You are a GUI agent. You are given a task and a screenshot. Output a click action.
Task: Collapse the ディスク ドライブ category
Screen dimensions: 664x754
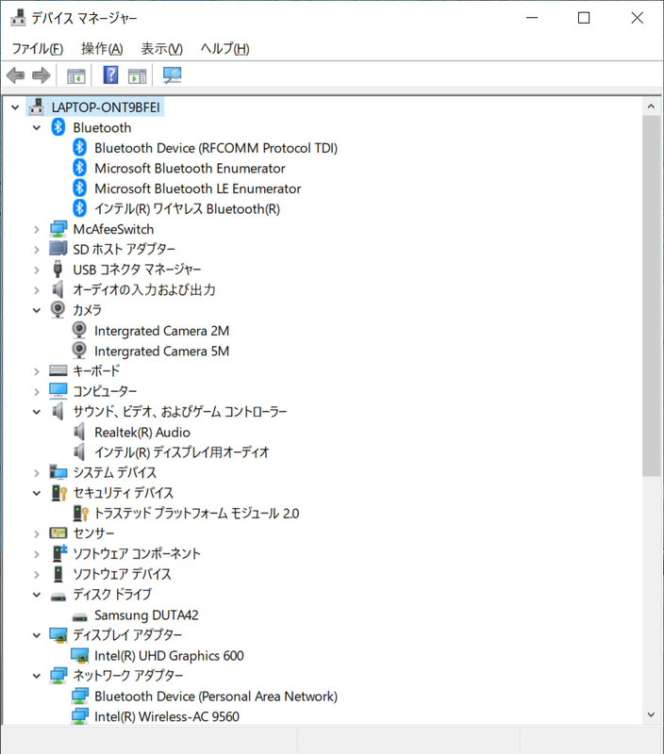click(37, 595)
